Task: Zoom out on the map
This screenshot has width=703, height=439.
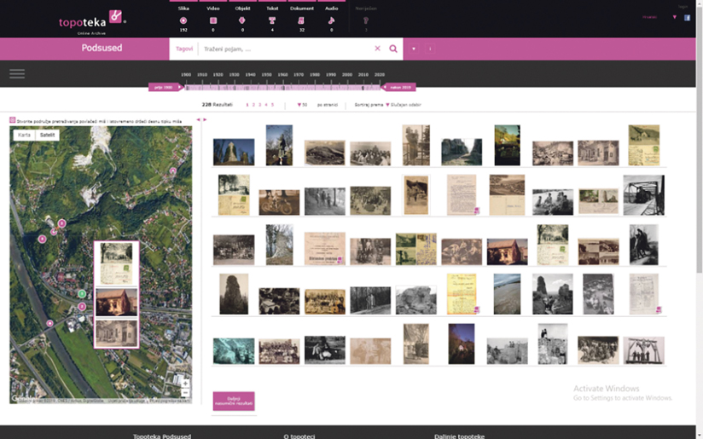Action: 185,393
